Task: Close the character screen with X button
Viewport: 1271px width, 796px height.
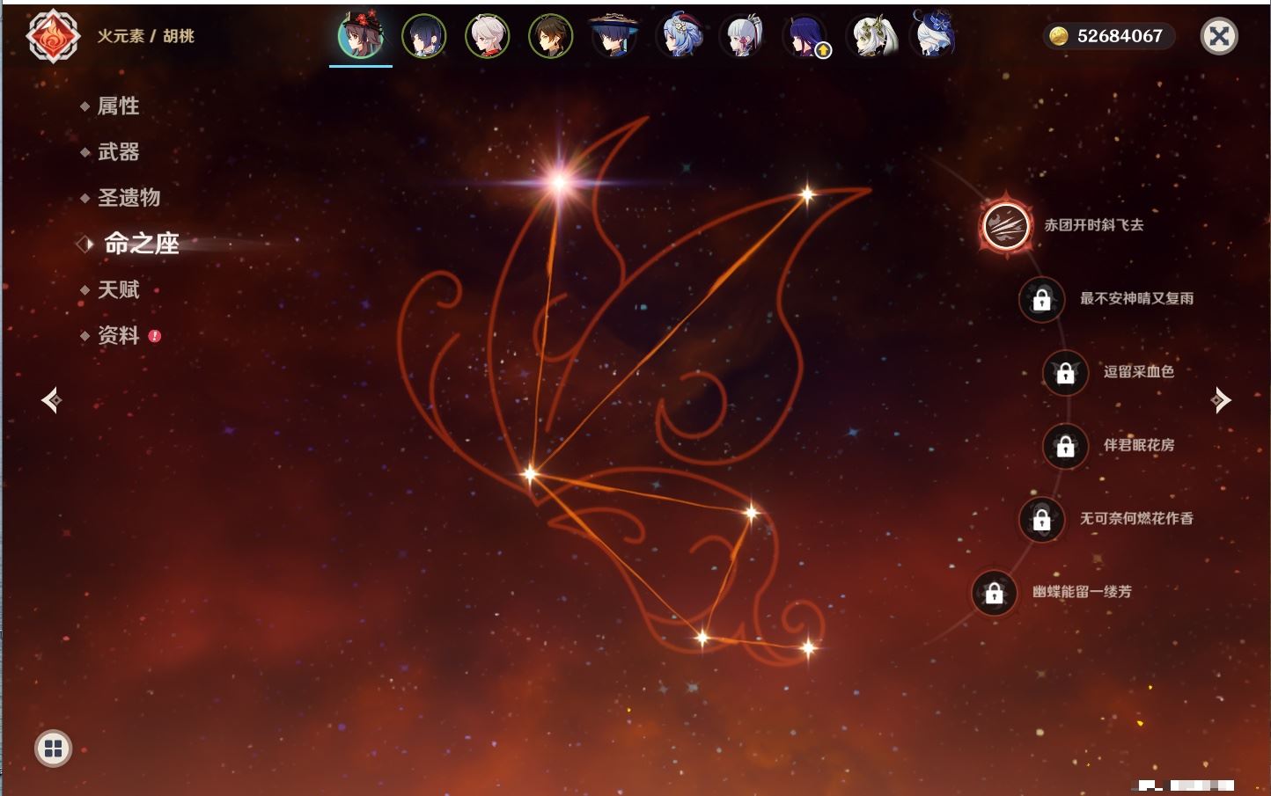Action: [1219, 36]
